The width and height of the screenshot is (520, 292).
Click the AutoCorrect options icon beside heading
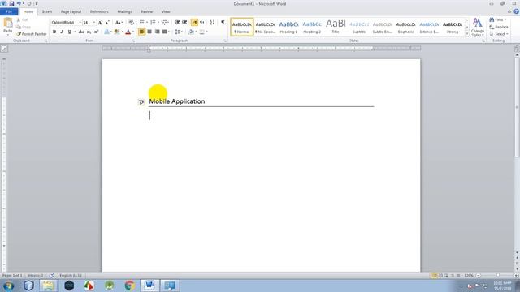[141, 102]
